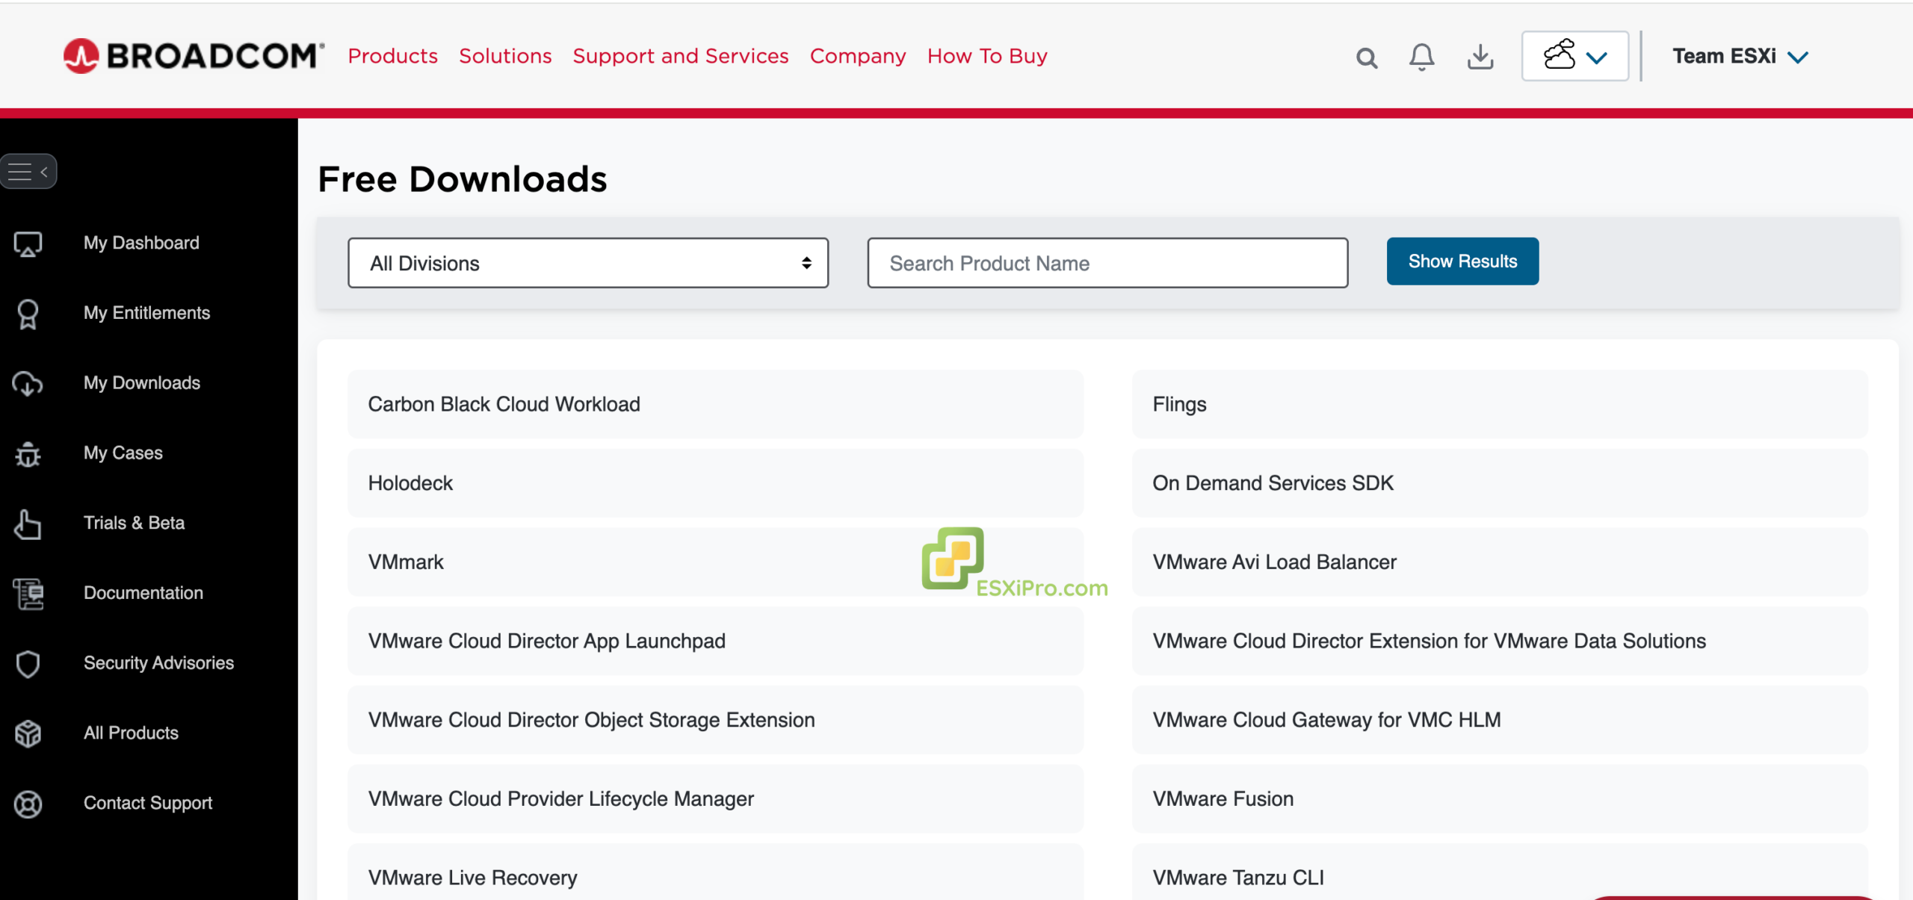Open the All Divisions dropdown

click(x=587, y=263)
